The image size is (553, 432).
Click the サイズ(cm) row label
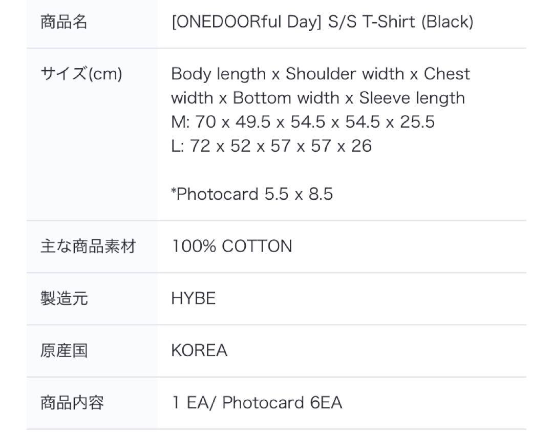tap(81, 74)
